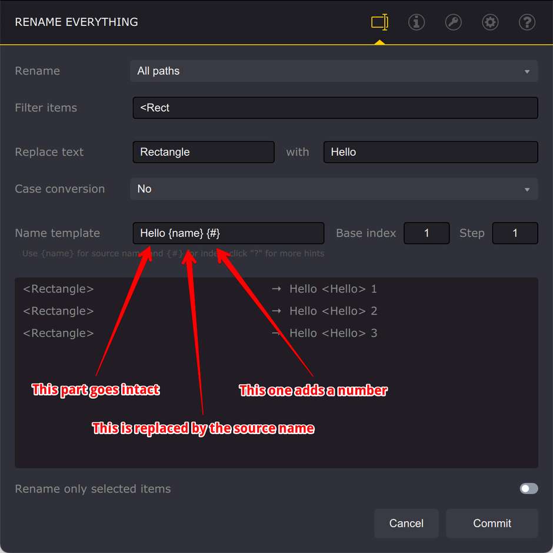Image resolution: width=553 pixels, height=553 pixels.
Task: Open the info panel icon
Action: [x=416, y=22]
